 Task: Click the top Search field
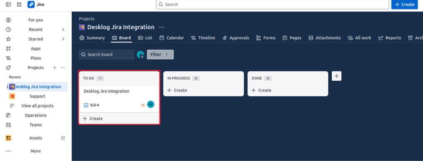pyautogui.click(x=273, y=5)
